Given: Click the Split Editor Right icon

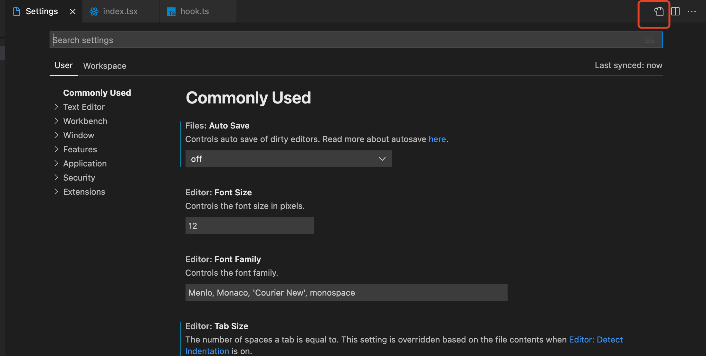Looking at the screenshot, I should click(x=675, y=12).
